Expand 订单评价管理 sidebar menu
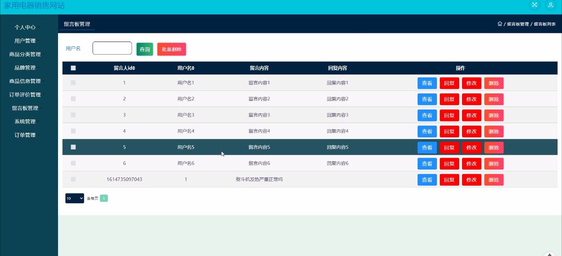This screenshot has height=256, width=562. (25, 95)
